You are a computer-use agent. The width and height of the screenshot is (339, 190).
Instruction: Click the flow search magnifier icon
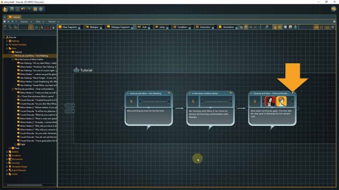pos(267,27)
